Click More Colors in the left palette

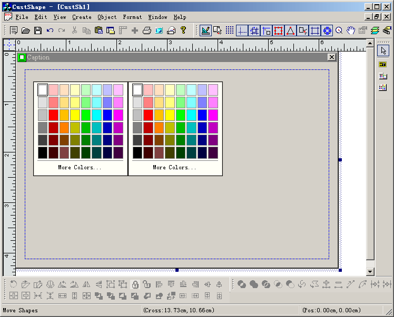[x=80, y=167]
